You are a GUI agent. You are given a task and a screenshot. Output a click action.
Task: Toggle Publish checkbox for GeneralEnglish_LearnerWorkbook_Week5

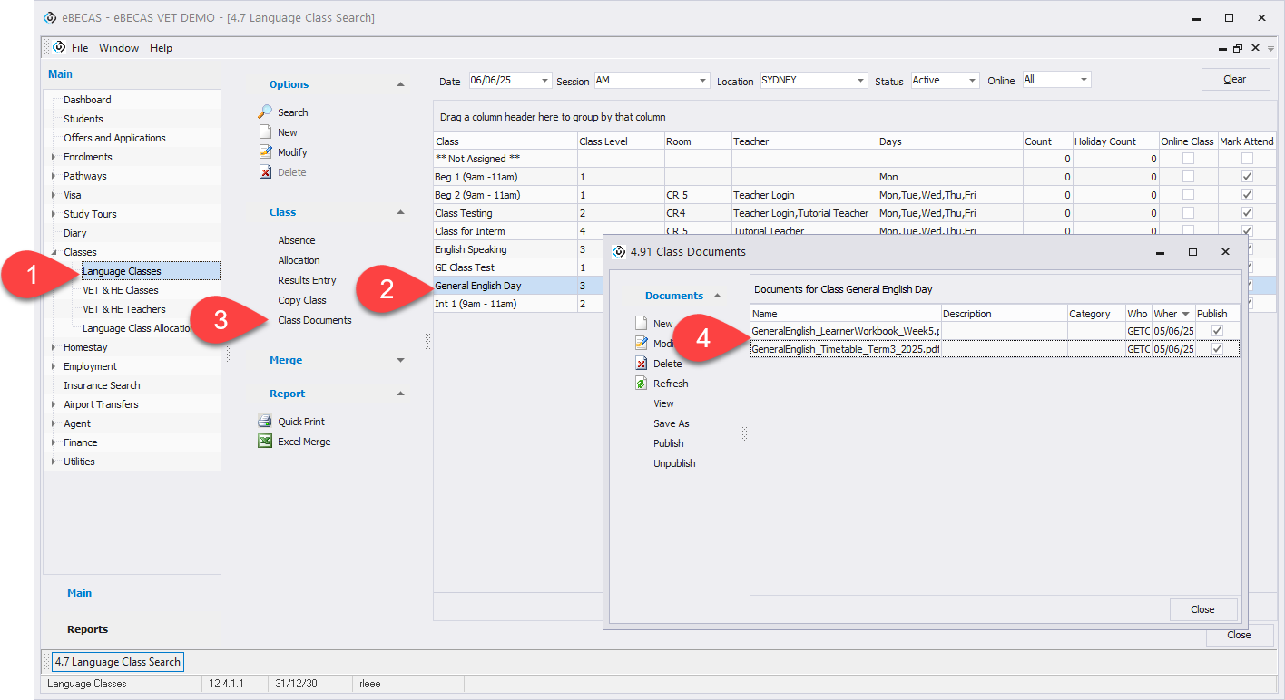tap(1217, 331)
